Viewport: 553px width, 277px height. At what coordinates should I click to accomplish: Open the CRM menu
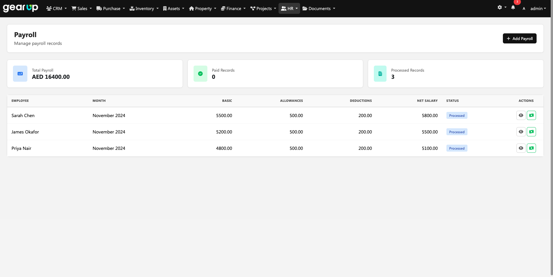click(x=56, y=9)
